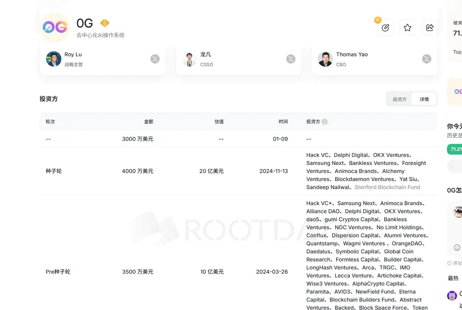Open the 龙凡 team member name
The height and width of the screenshot is (310, 462).
[206, 54]
